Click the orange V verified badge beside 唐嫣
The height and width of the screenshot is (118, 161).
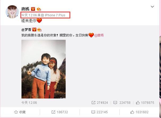(x=33, y=9)
